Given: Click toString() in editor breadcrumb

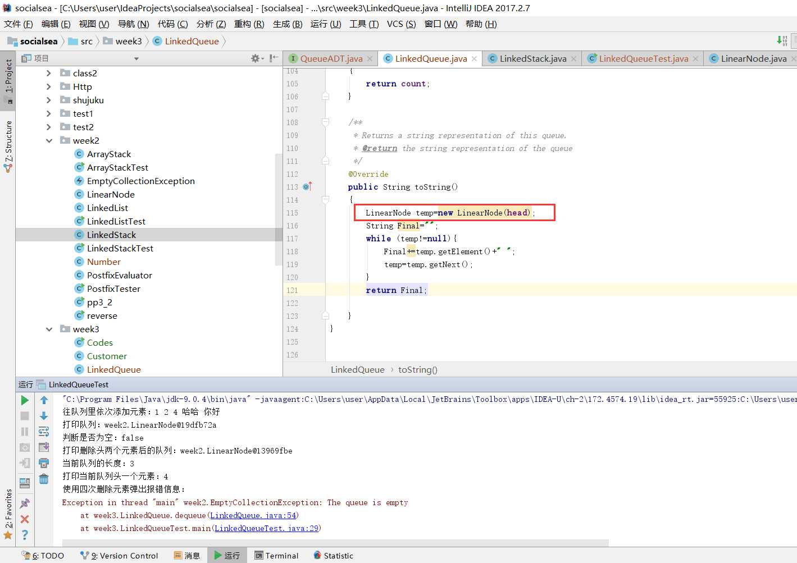Looking at the screenshot, I should pyautogui.click(x=418, y=369).
